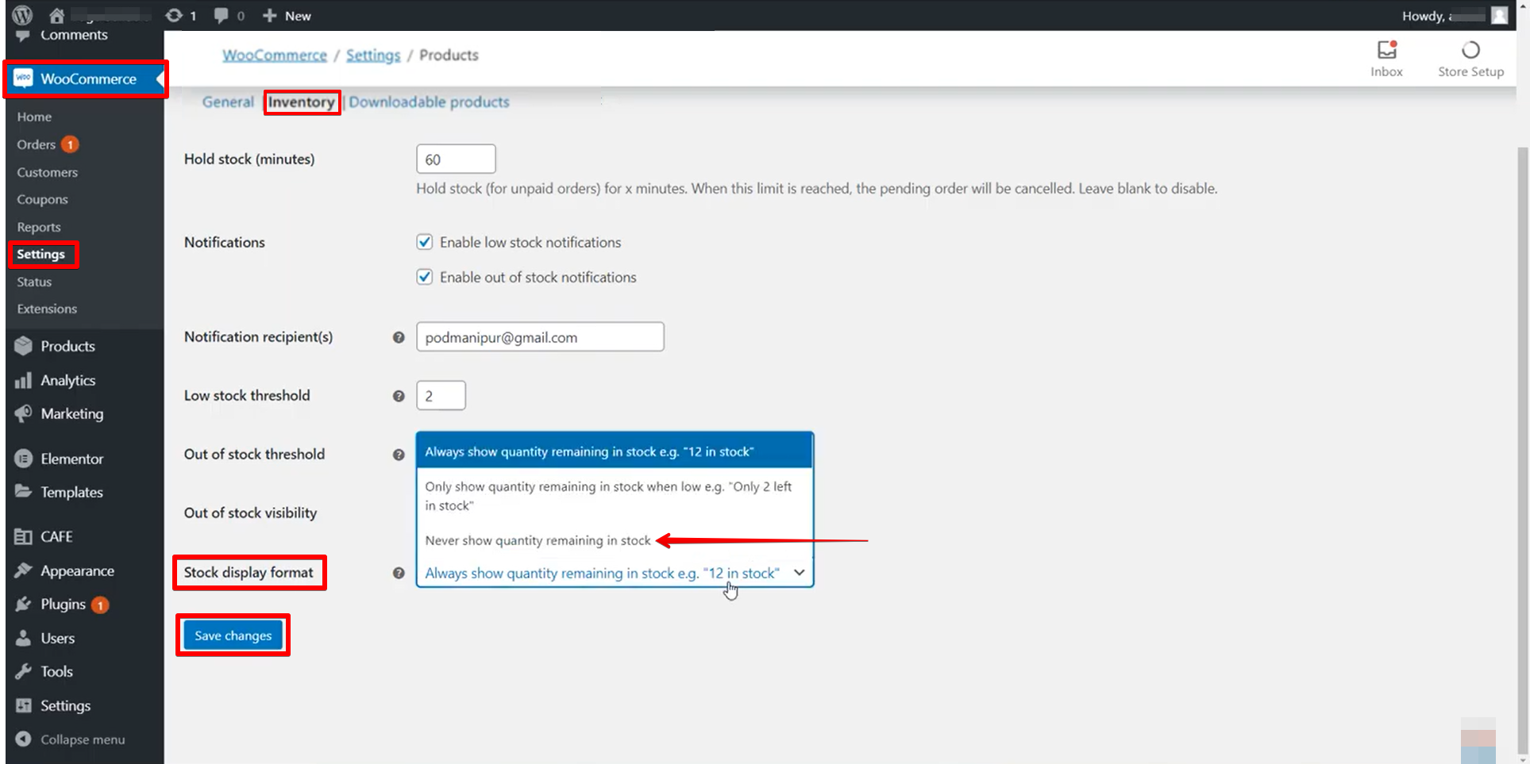Click help icon beside Low stock threshold
Image resolution: width=1530 pixels, height=764 pixels.
tap(399, 396)
